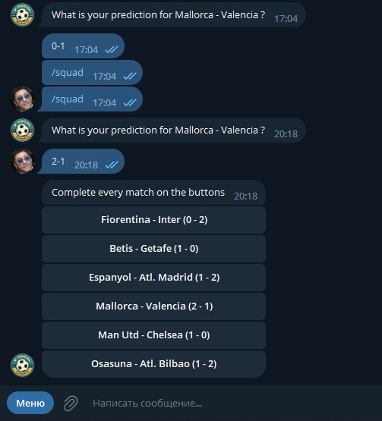
Task: Click the 2-1 reply message bubble
Action: coord(82,161)
